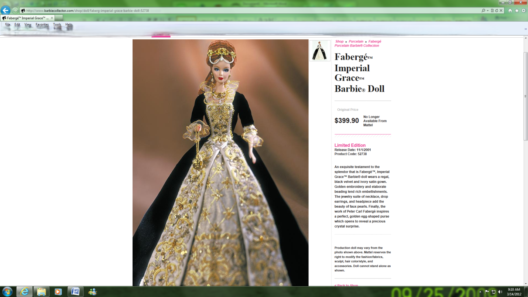Open Fabergé Porcelain Barbie Collection breadcrumb link
The width and height of the screenshot is (528, 297).
tap(358, 44)
